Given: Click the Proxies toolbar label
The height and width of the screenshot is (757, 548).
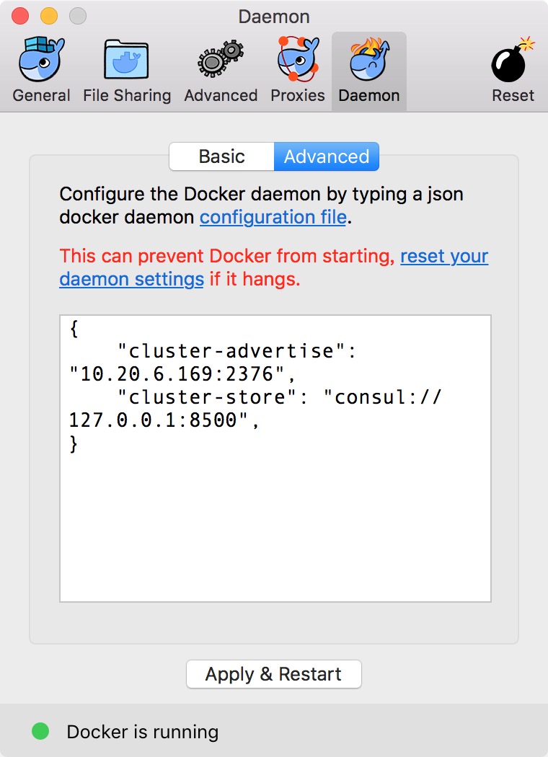Looking at the screenshot, I should 298,96.
